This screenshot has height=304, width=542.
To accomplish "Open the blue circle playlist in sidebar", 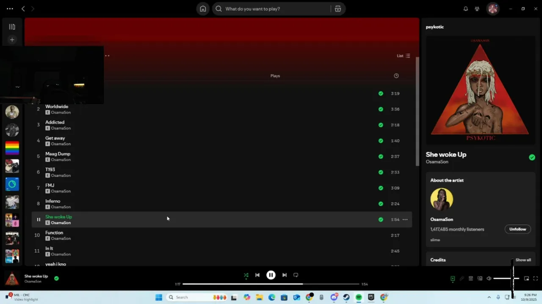I will 12,184.
